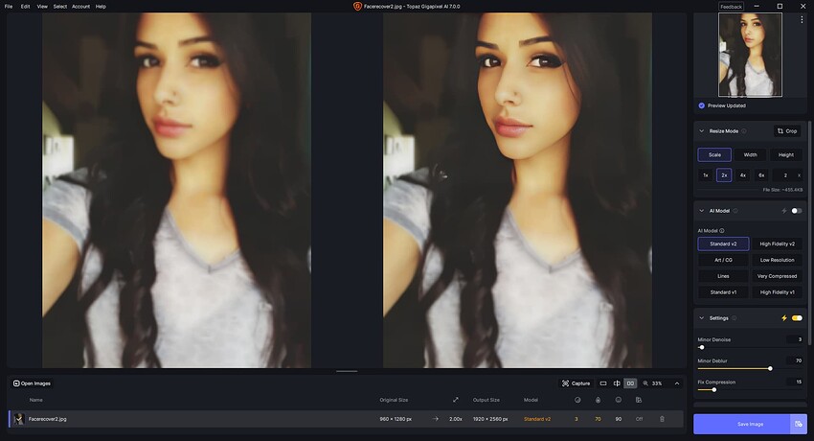Viewport: 814px width, 441px height.
Task: Switch to single view layout icon
Action: click(x=603, y=383)
